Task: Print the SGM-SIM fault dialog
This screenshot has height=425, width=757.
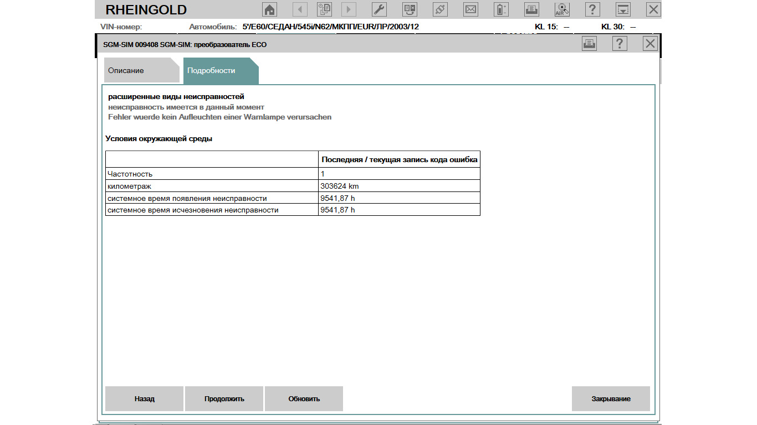Action: click(589, 44)
